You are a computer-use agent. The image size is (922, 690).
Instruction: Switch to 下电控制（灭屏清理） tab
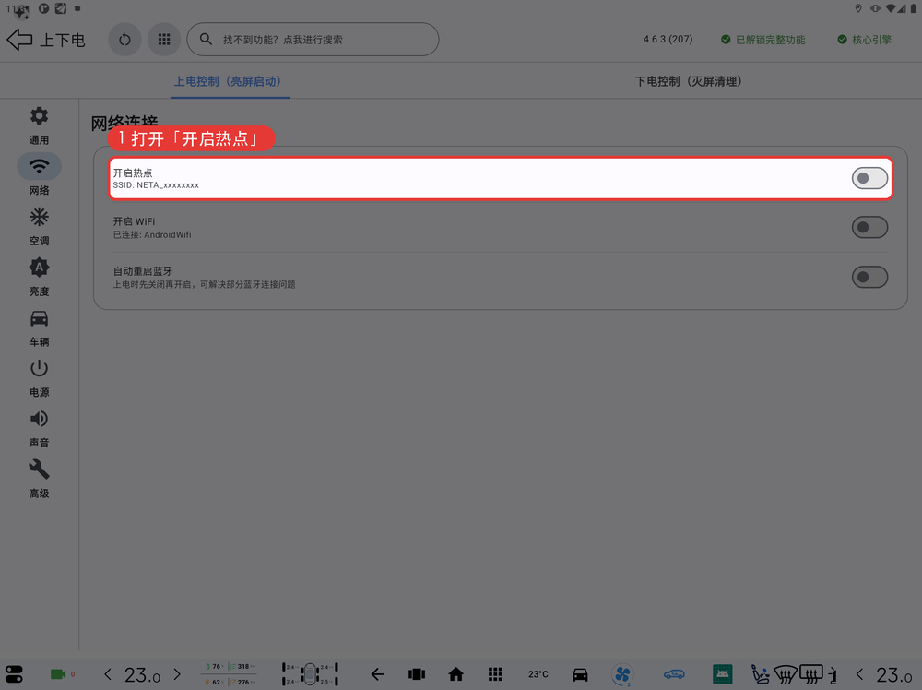click(691, 81)
